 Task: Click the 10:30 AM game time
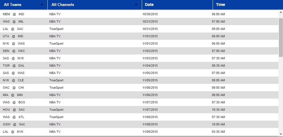coord(218,110)
